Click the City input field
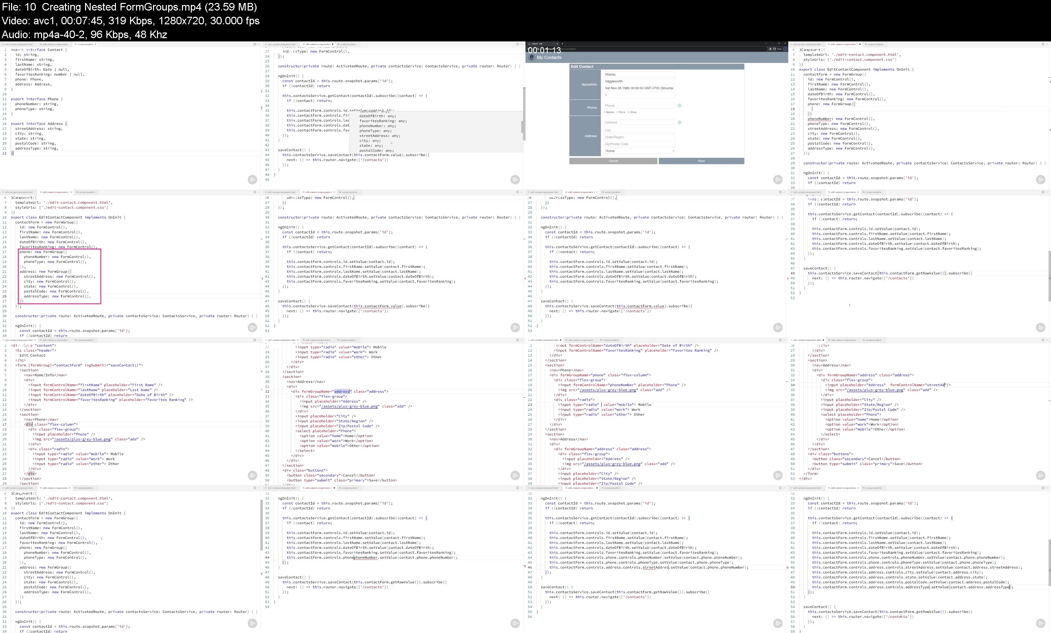 pyautogui.click(x=639, y=130)
